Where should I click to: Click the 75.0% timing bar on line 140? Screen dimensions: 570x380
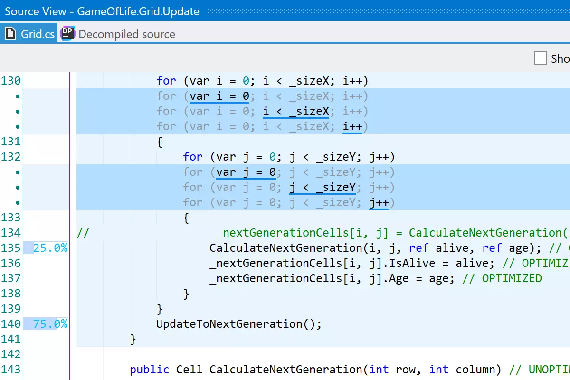pyautogui.click(x=46, y=324)
